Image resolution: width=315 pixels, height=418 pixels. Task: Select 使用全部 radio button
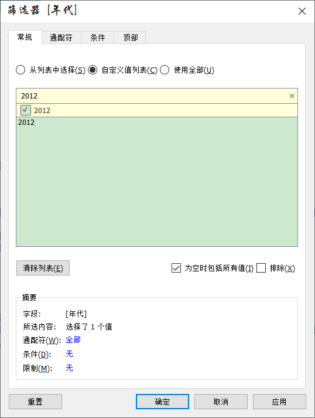click(x=165, y=70)
